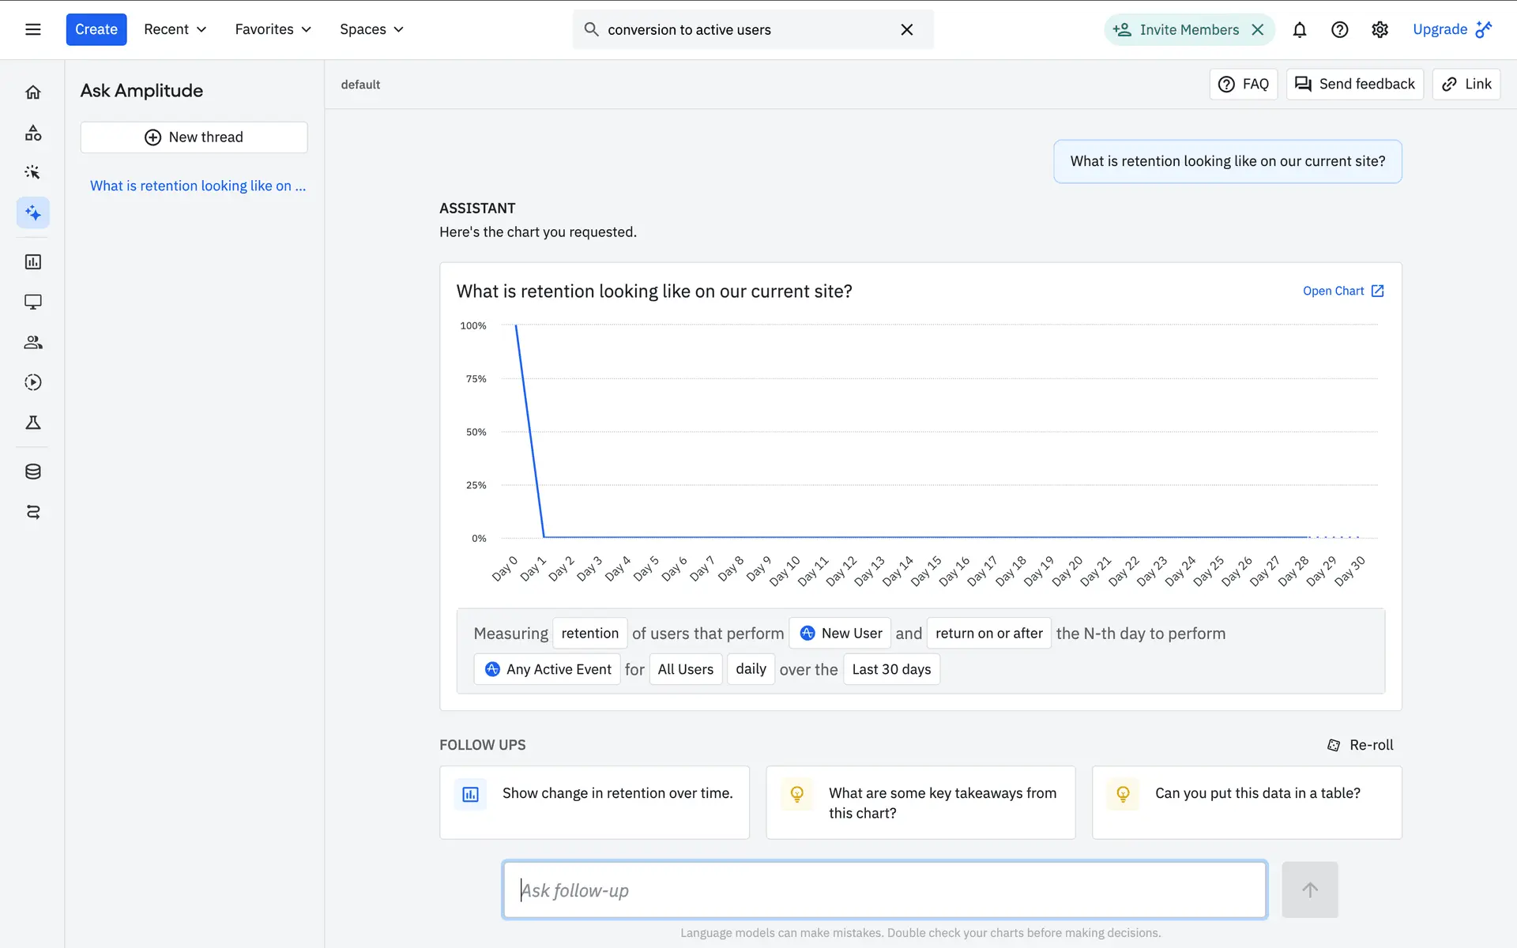The image size is (1517, 948).
Task: Expand the Spaces dropdown
Action: click(371, 29)
